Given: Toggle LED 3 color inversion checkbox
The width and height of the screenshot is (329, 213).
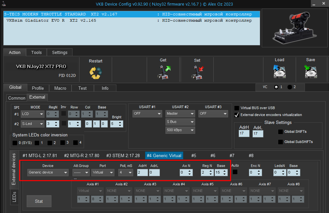Looking at the screenshot, I should click(x=63, y=142).
